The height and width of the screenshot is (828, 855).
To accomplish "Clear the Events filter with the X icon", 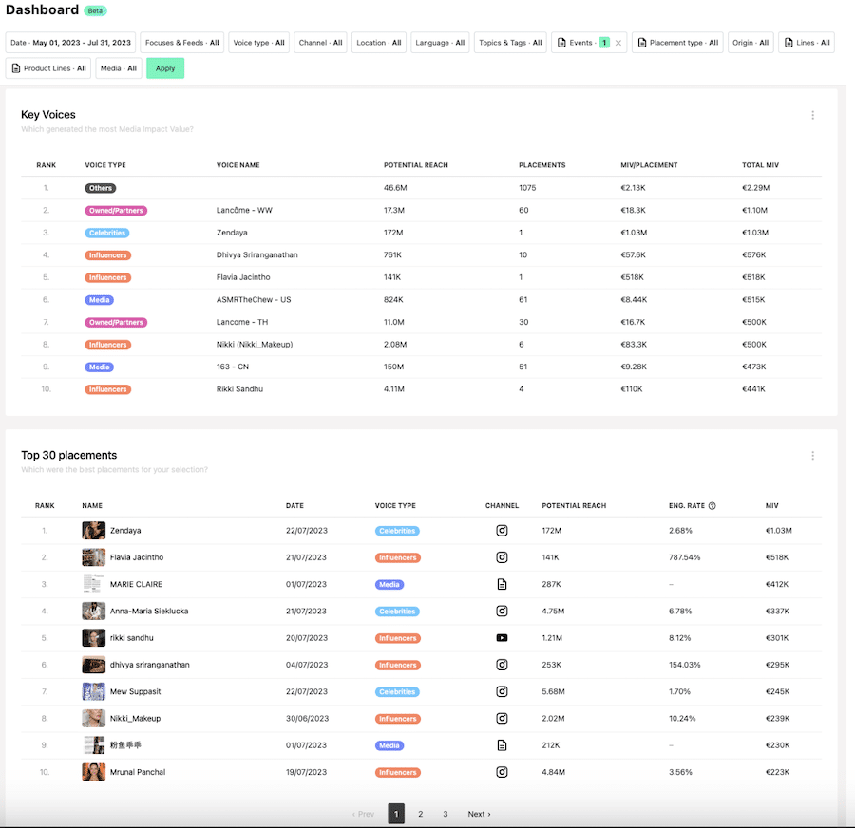I will coord(618,43).
